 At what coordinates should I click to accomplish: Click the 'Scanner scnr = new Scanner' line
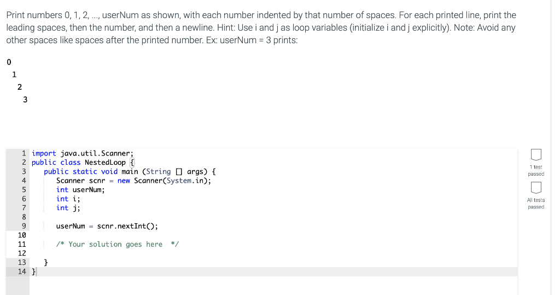point(133,181)
